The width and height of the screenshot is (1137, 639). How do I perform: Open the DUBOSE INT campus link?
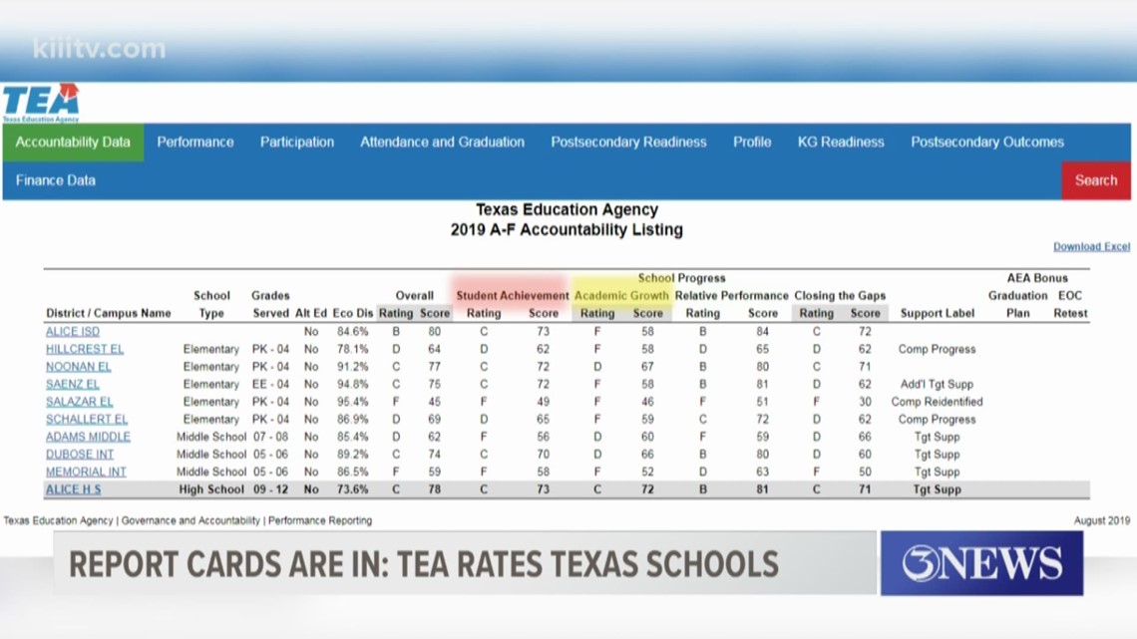coord(81,454)
